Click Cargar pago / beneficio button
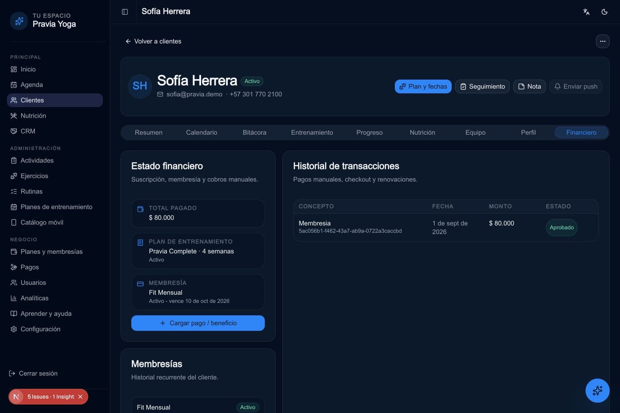Image resolution: width=620 pixels, height=413 pixels. (198, 323)
